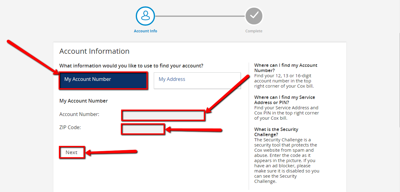Click the Complete step label
Viewport: 400px width, 192px height.
pyautogui.click(x=254, y=31)
